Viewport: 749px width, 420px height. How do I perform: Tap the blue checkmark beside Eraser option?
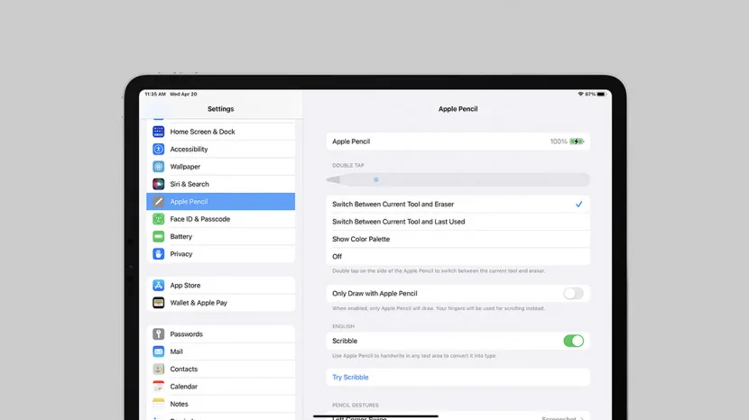(579, 205)
